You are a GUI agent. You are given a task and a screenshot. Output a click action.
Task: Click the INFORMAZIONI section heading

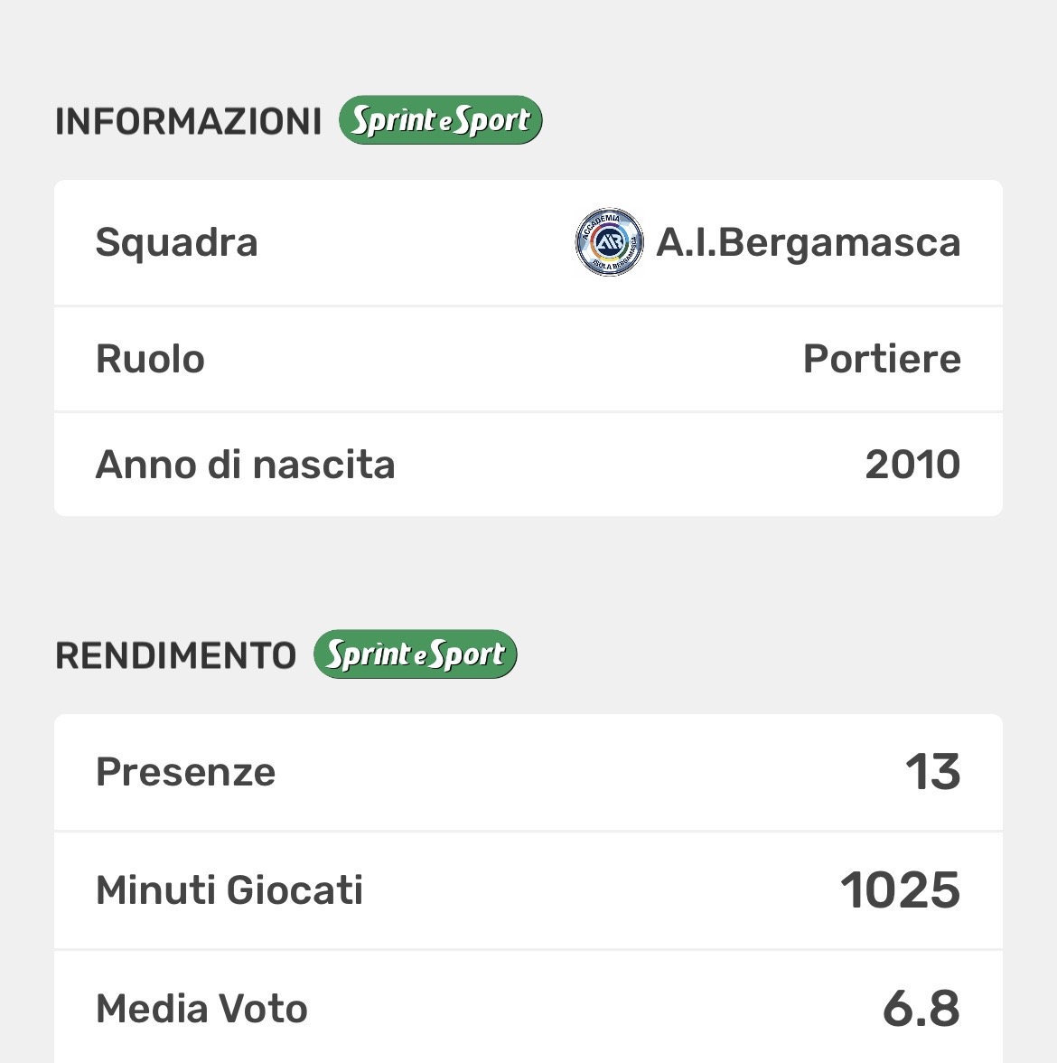coord(188,121)
